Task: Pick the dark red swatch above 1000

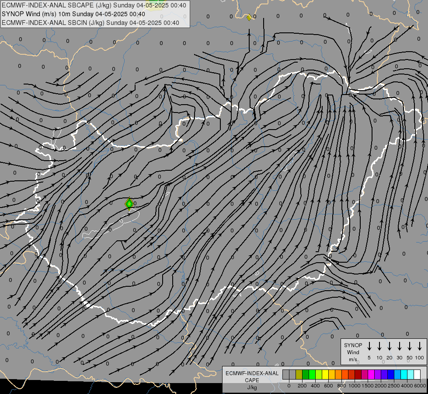Action: coord(358,374)
